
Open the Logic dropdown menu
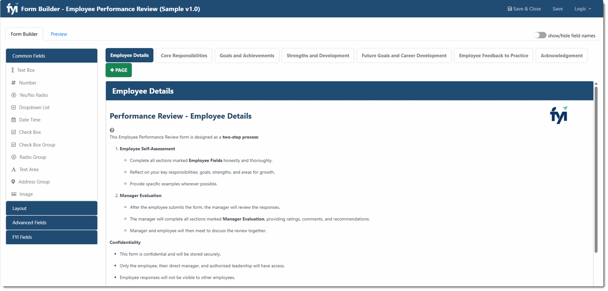point(583,9)
